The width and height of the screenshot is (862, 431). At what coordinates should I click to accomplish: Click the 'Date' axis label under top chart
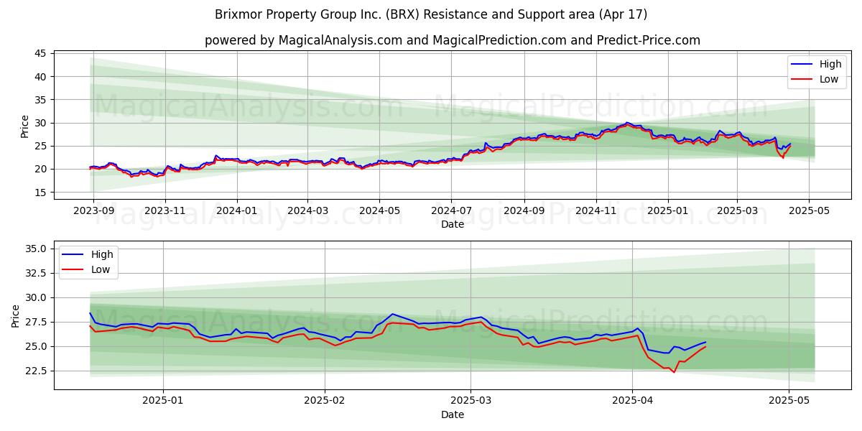(453, 224)
